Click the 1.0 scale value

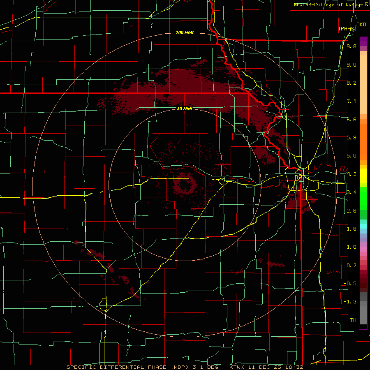pyautogui.click(x=351, y=247)
